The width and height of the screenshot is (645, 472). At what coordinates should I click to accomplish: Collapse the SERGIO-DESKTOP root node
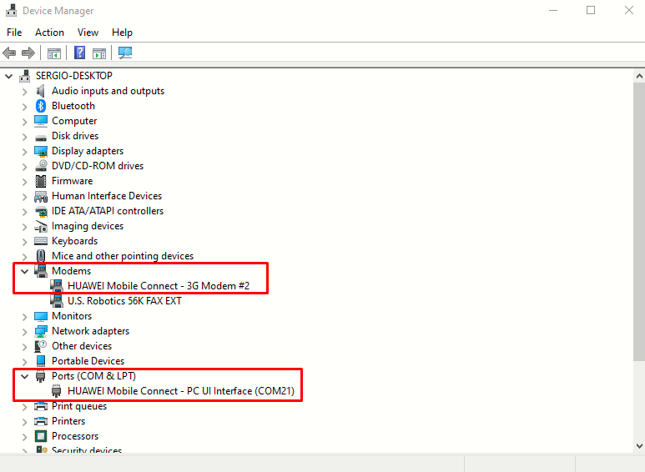click(x=8, y=76)
